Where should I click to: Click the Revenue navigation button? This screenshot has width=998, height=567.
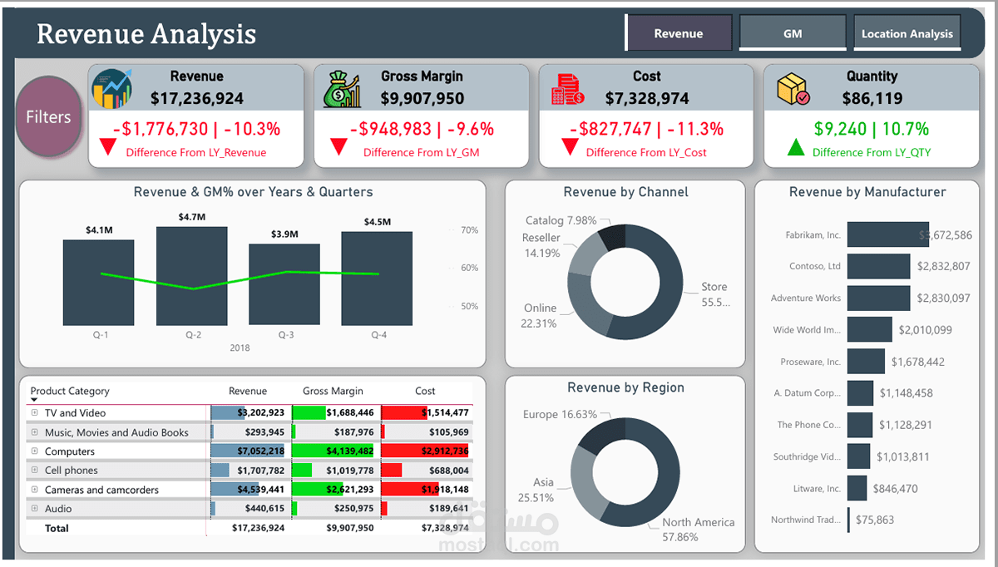tap(679, 32)
